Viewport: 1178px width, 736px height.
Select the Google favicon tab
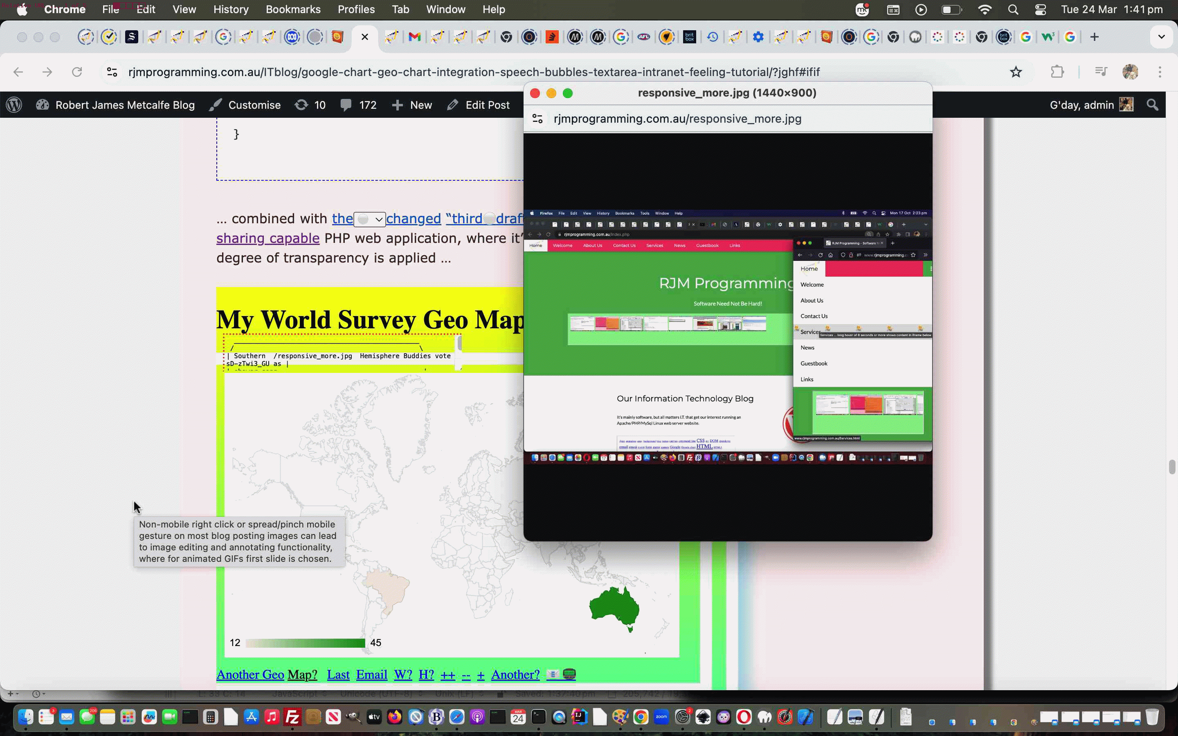[622, 36]
